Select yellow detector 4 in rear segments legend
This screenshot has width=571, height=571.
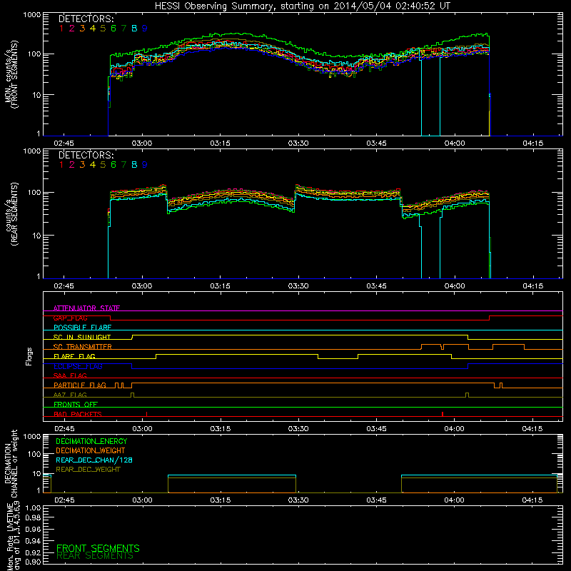tap(93, 165)
